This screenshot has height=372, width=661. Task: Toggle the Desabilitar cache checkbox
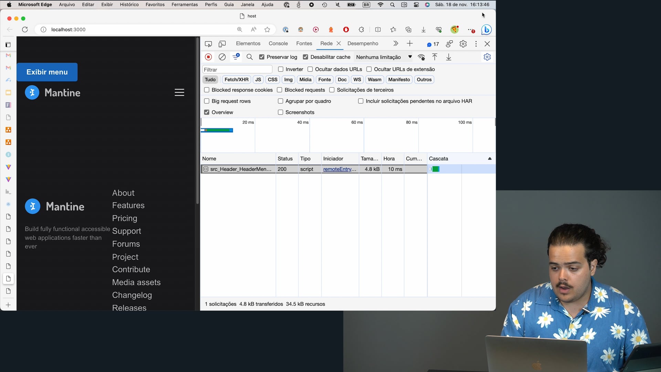point(305,57)
